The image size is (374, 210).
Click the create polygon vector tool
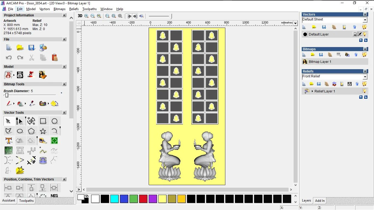tap(31, 131)
